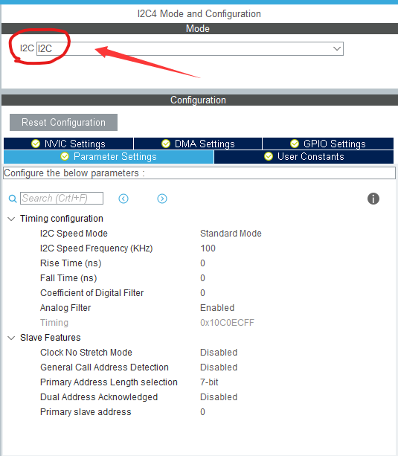This screenshot has width=398, height=456.
Task: Change Dual Address Acknowledged value
Action: click(x=219, y=397)
